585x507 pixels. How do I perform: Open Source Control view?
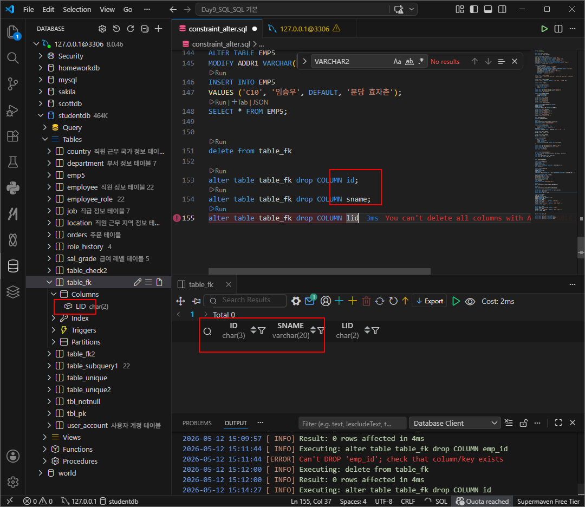pyautogui.click(x=12, y=84)
